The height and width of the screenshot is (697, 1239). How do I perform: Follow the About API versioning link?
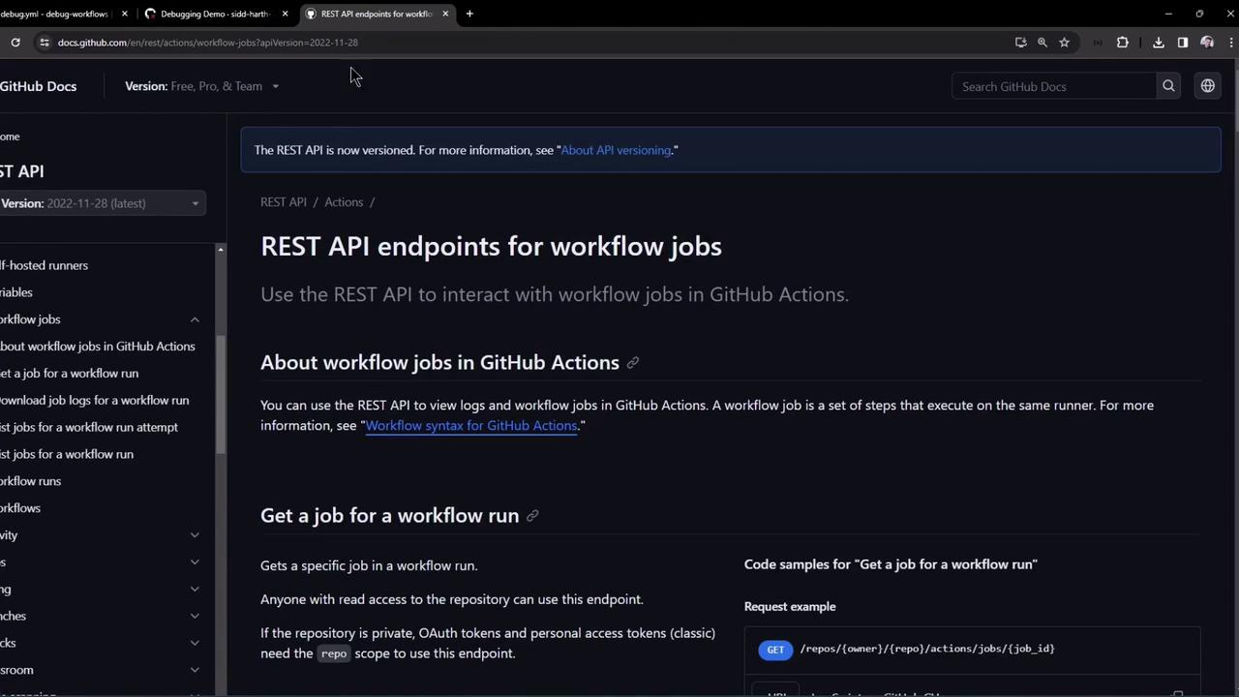(616, 150)
